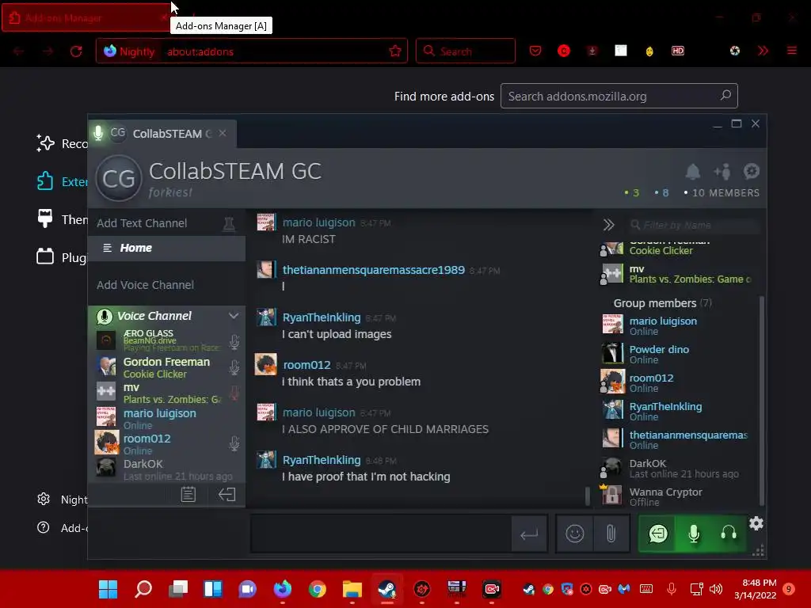
Task: Toggle mic icon beside Gordon Freeman in voice
Action: [x=234, y=367]
